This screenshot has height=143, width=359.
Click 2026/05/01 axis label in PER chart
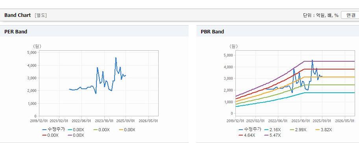[x=148, y=121]
